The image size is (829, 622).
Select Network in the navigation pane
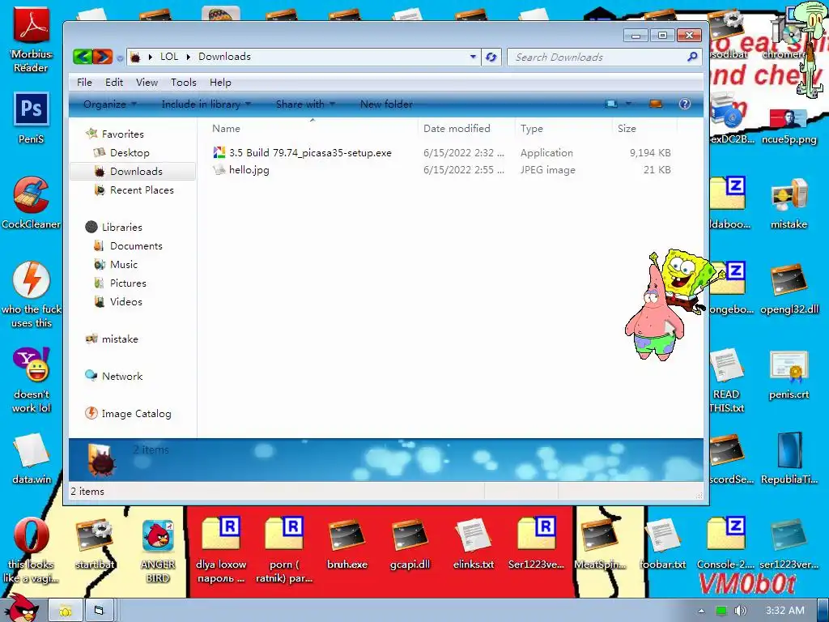pyautogui.click(x=122, y=376)
